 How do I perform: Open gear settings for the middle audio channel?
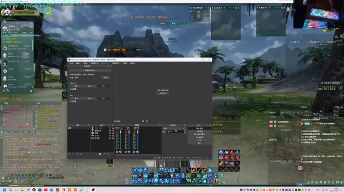(x=126, y=152)
